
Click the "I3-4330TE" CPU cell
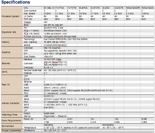119,8
